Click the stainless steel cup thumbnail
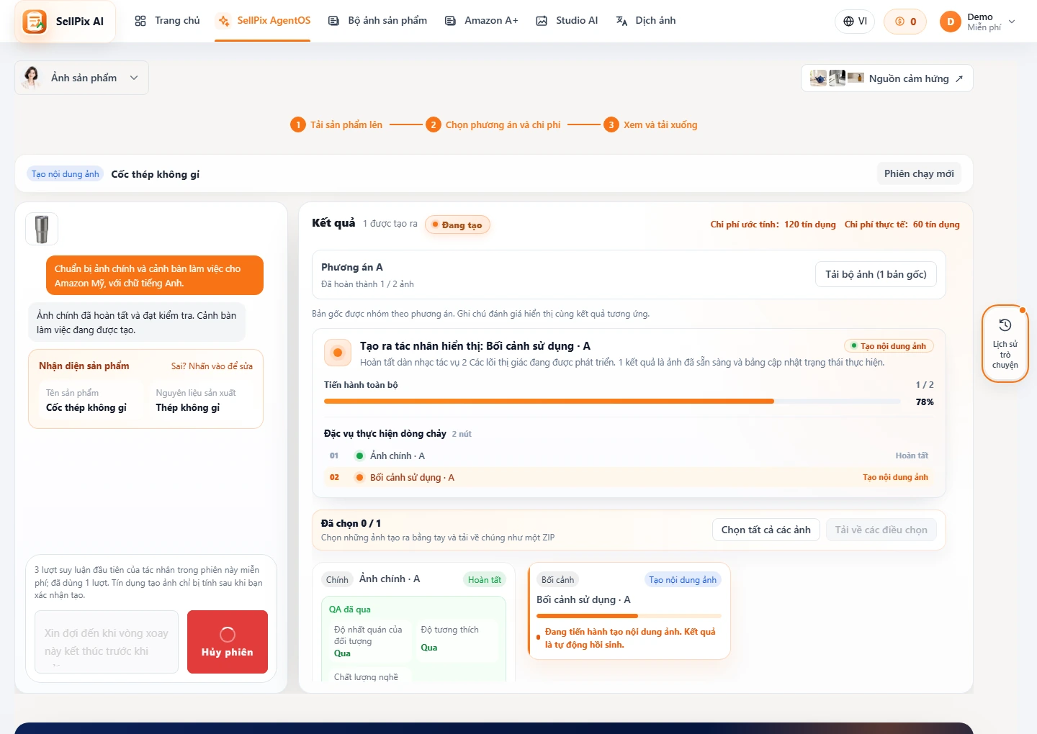This screenshot has height=734, width=1037. (42, 230)
